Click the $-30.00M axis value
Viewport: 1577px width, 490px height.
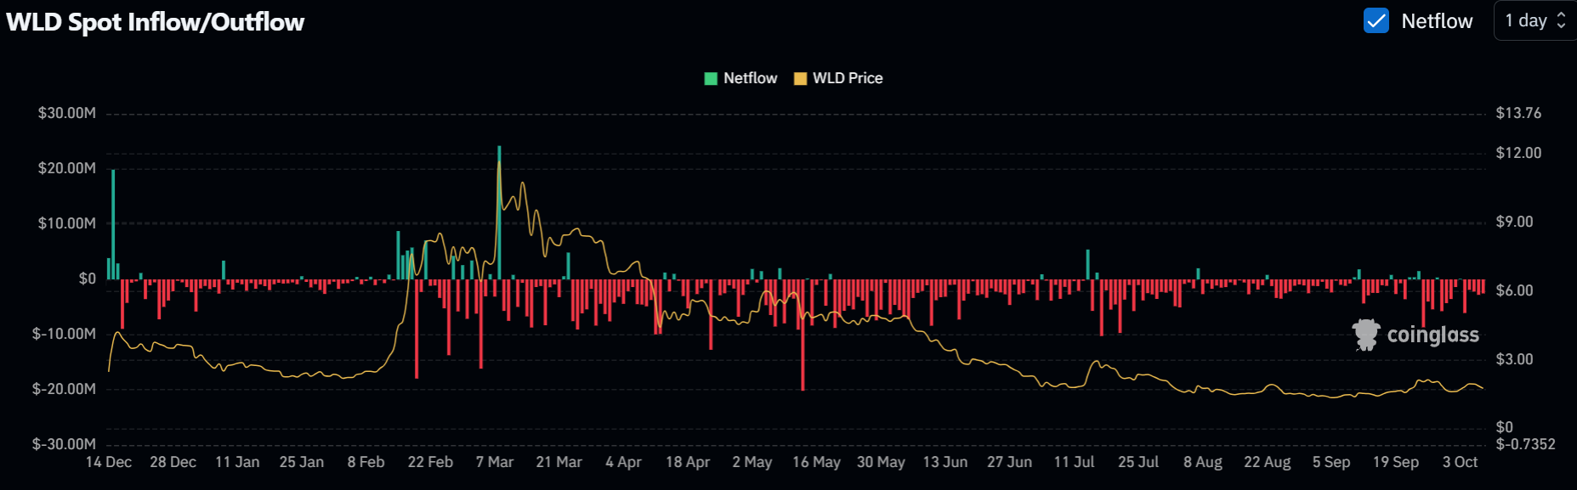pos(64,444)
